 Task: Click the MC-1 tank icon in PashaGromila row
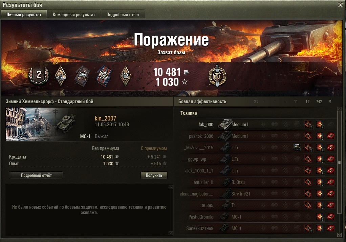225,217
